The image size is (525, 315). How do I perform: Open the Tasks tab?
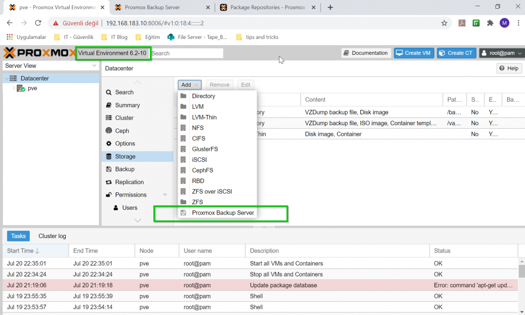click(18, 236)
